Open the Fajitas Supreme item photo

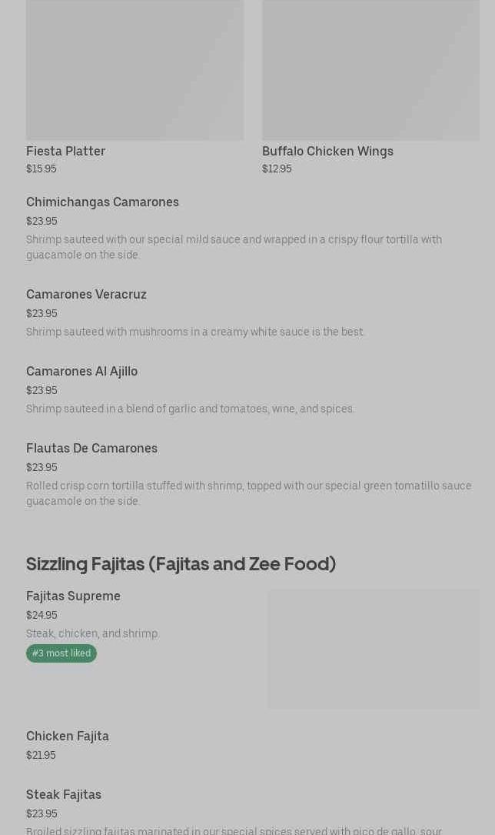(x=373, y=649)
